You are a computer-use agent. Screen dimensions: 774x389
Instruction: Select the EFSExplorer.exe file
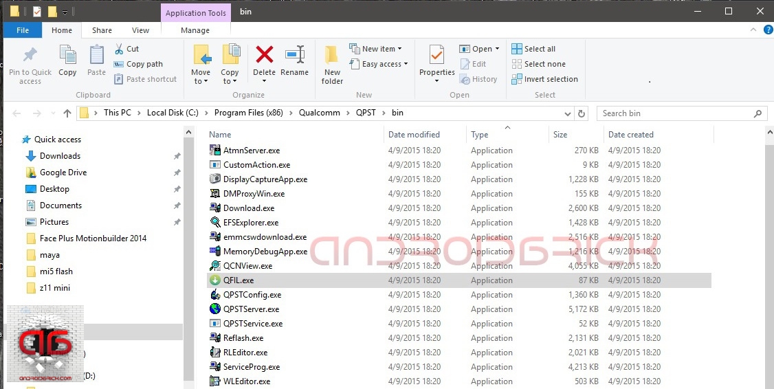coord(250,223)
